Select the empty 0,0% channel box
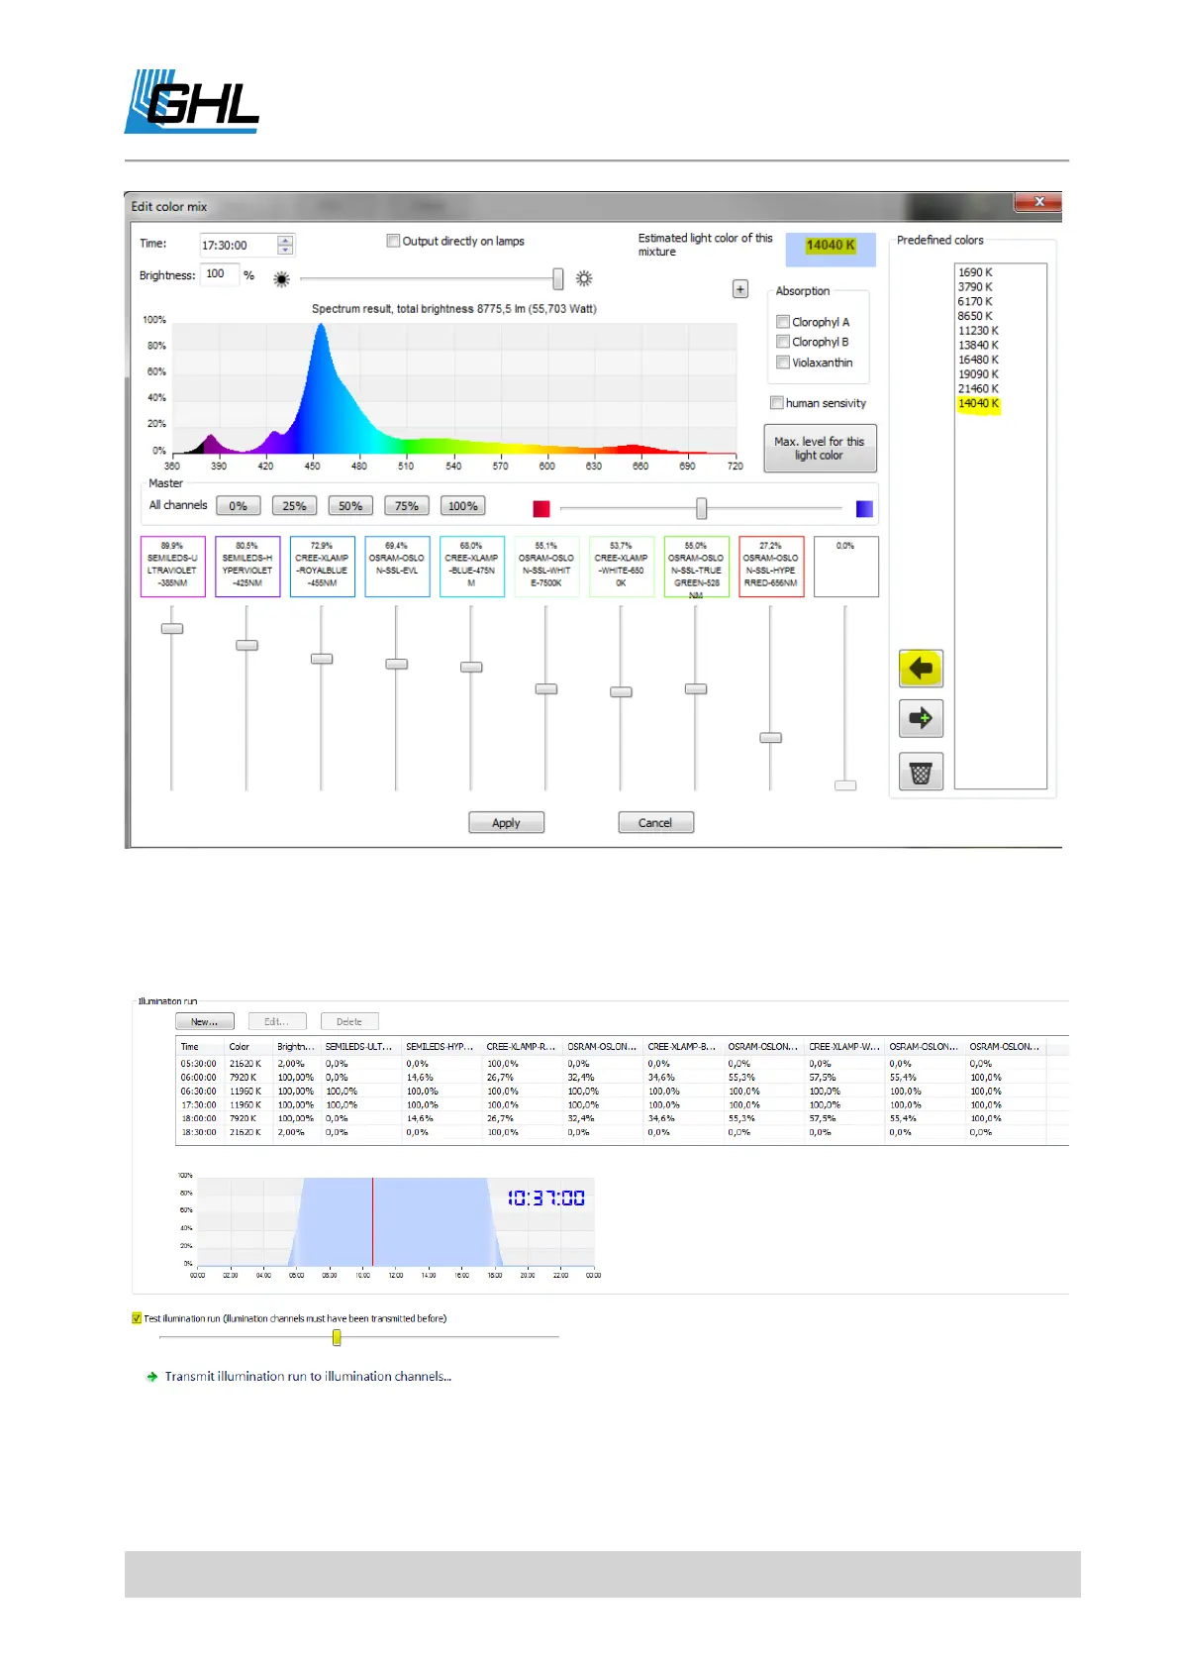Screen dimensions: 1179x1668 pos(845,566)
